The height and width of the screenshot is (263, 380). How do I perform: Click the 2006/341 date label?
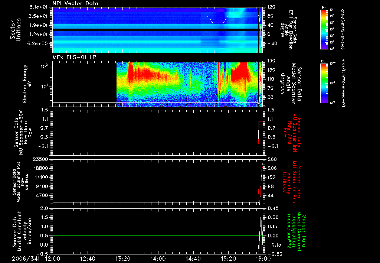pos(26,259)
